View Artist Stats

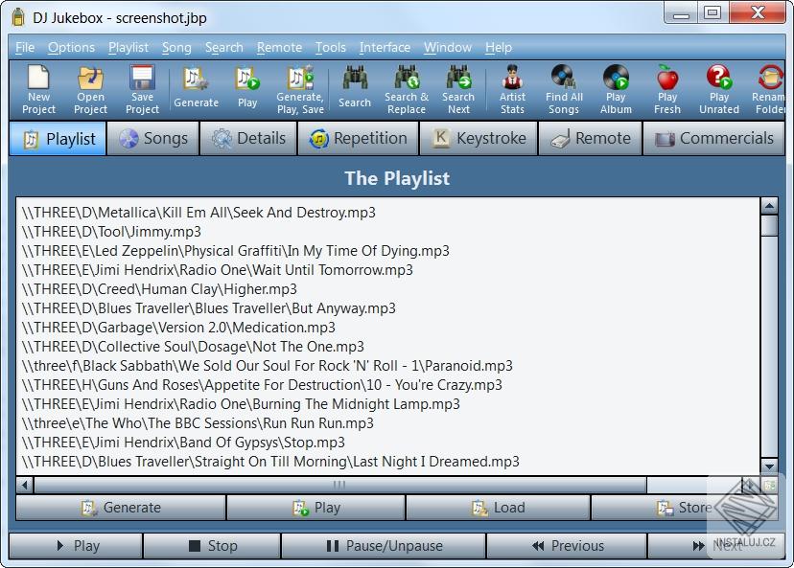pos(512,89)
